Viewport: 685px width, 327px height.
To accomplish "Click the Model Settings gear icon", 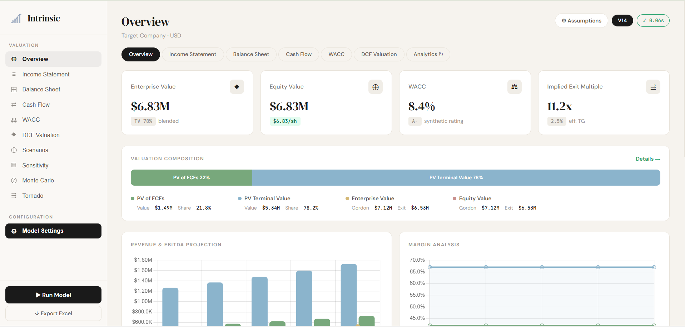I will pyautogui.click(x=14, y=231).
